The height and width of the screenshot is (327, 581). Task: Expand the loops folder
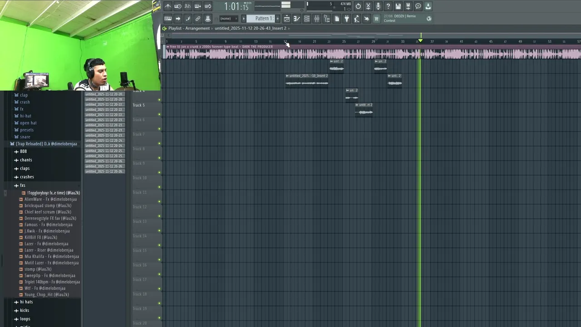click(22, 319)
